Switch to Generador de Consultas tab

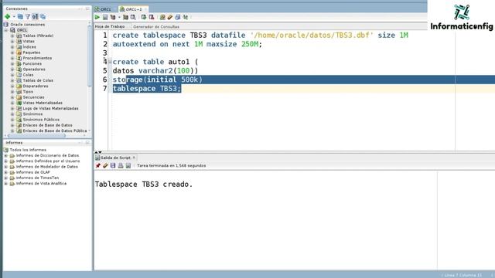point(156,27)
